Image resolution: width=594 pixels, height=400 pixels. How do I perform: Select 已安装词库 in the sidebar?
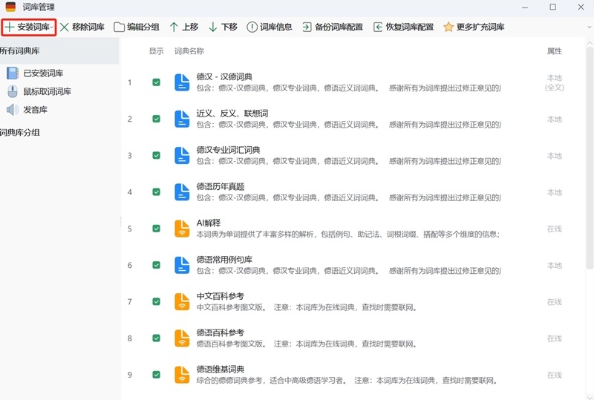click(x=42, y=73)
